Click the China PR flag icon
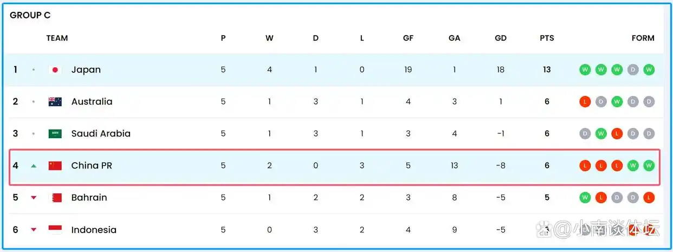Viewport: 673px width, 252px height. (55, 165)
